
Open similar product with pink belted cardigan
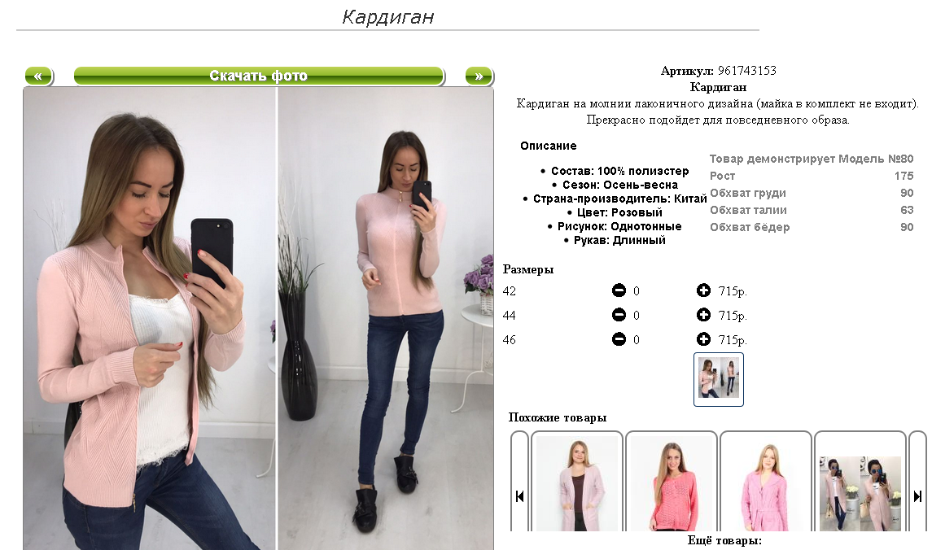tap(766, 482)
